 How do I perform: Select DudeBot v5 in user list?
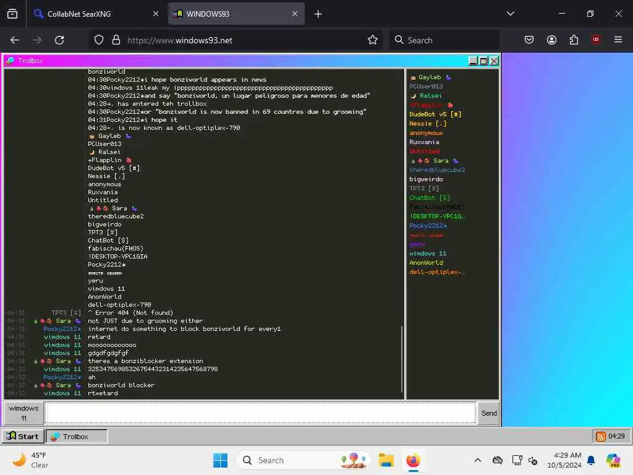pos(435,114)
